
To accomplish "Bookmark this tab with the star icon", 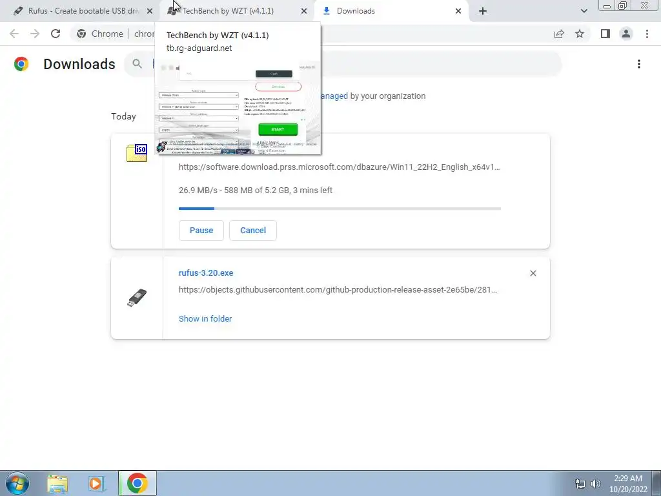I will point(580,34).
